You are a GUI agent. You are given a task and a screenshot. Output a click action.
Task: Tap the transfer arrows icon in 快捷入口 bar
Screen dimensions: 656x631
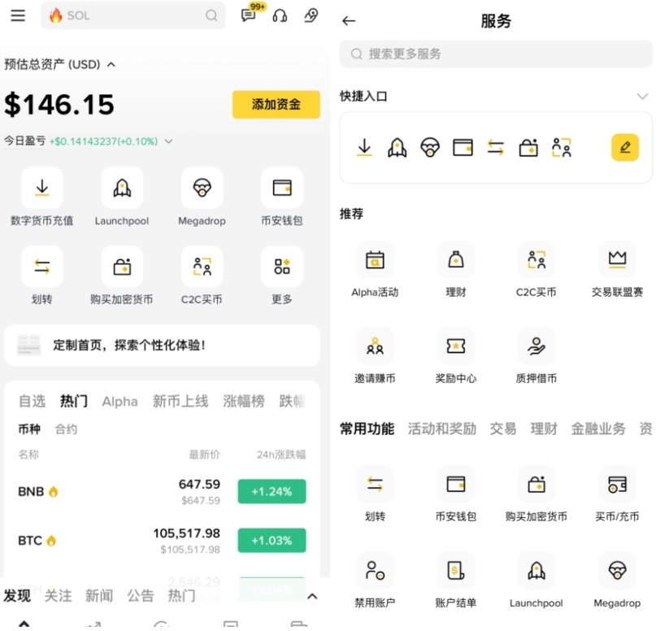[496, 147]
